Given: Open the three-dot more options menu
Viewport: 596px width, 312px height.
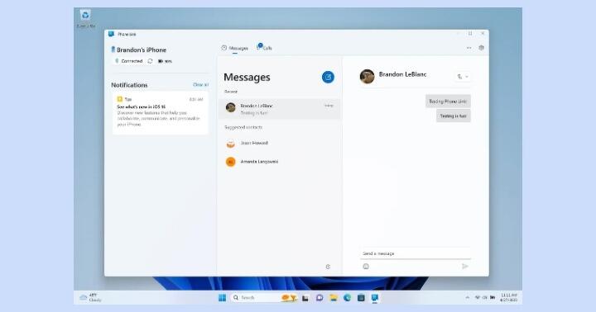Looking at the screenshot, I should click(469, 48).
